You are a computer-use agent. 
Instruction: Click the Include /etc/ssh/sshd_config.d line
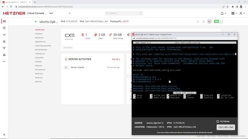(157, 70)
